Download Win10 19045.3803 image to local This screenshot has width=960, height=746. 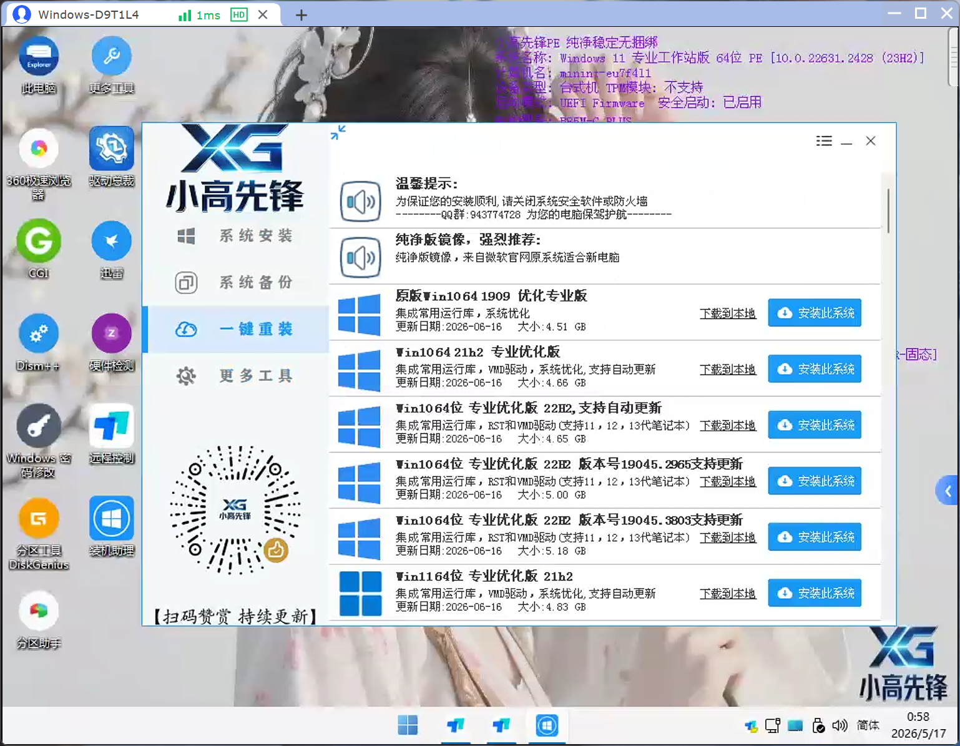point(728,537)
